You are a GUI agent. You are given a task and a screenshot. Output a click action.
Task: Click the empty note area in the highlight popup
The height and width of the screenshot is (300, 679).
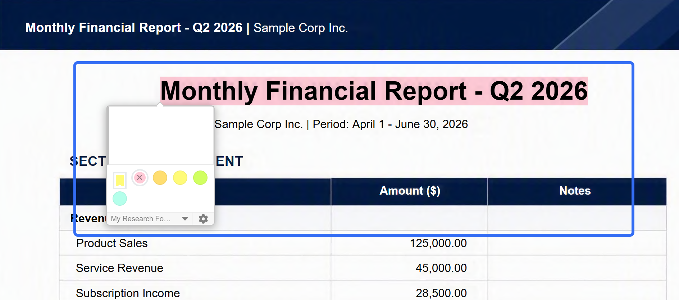coord(160,136)
